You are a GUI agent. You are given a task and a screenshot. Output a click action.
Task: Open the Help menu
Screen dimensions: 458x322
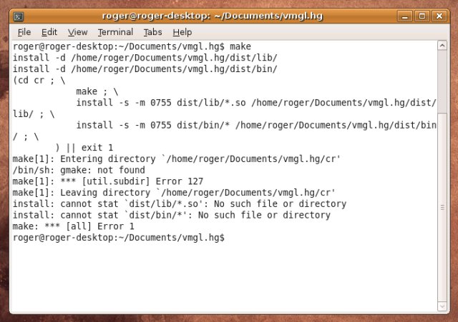[182, 32]
